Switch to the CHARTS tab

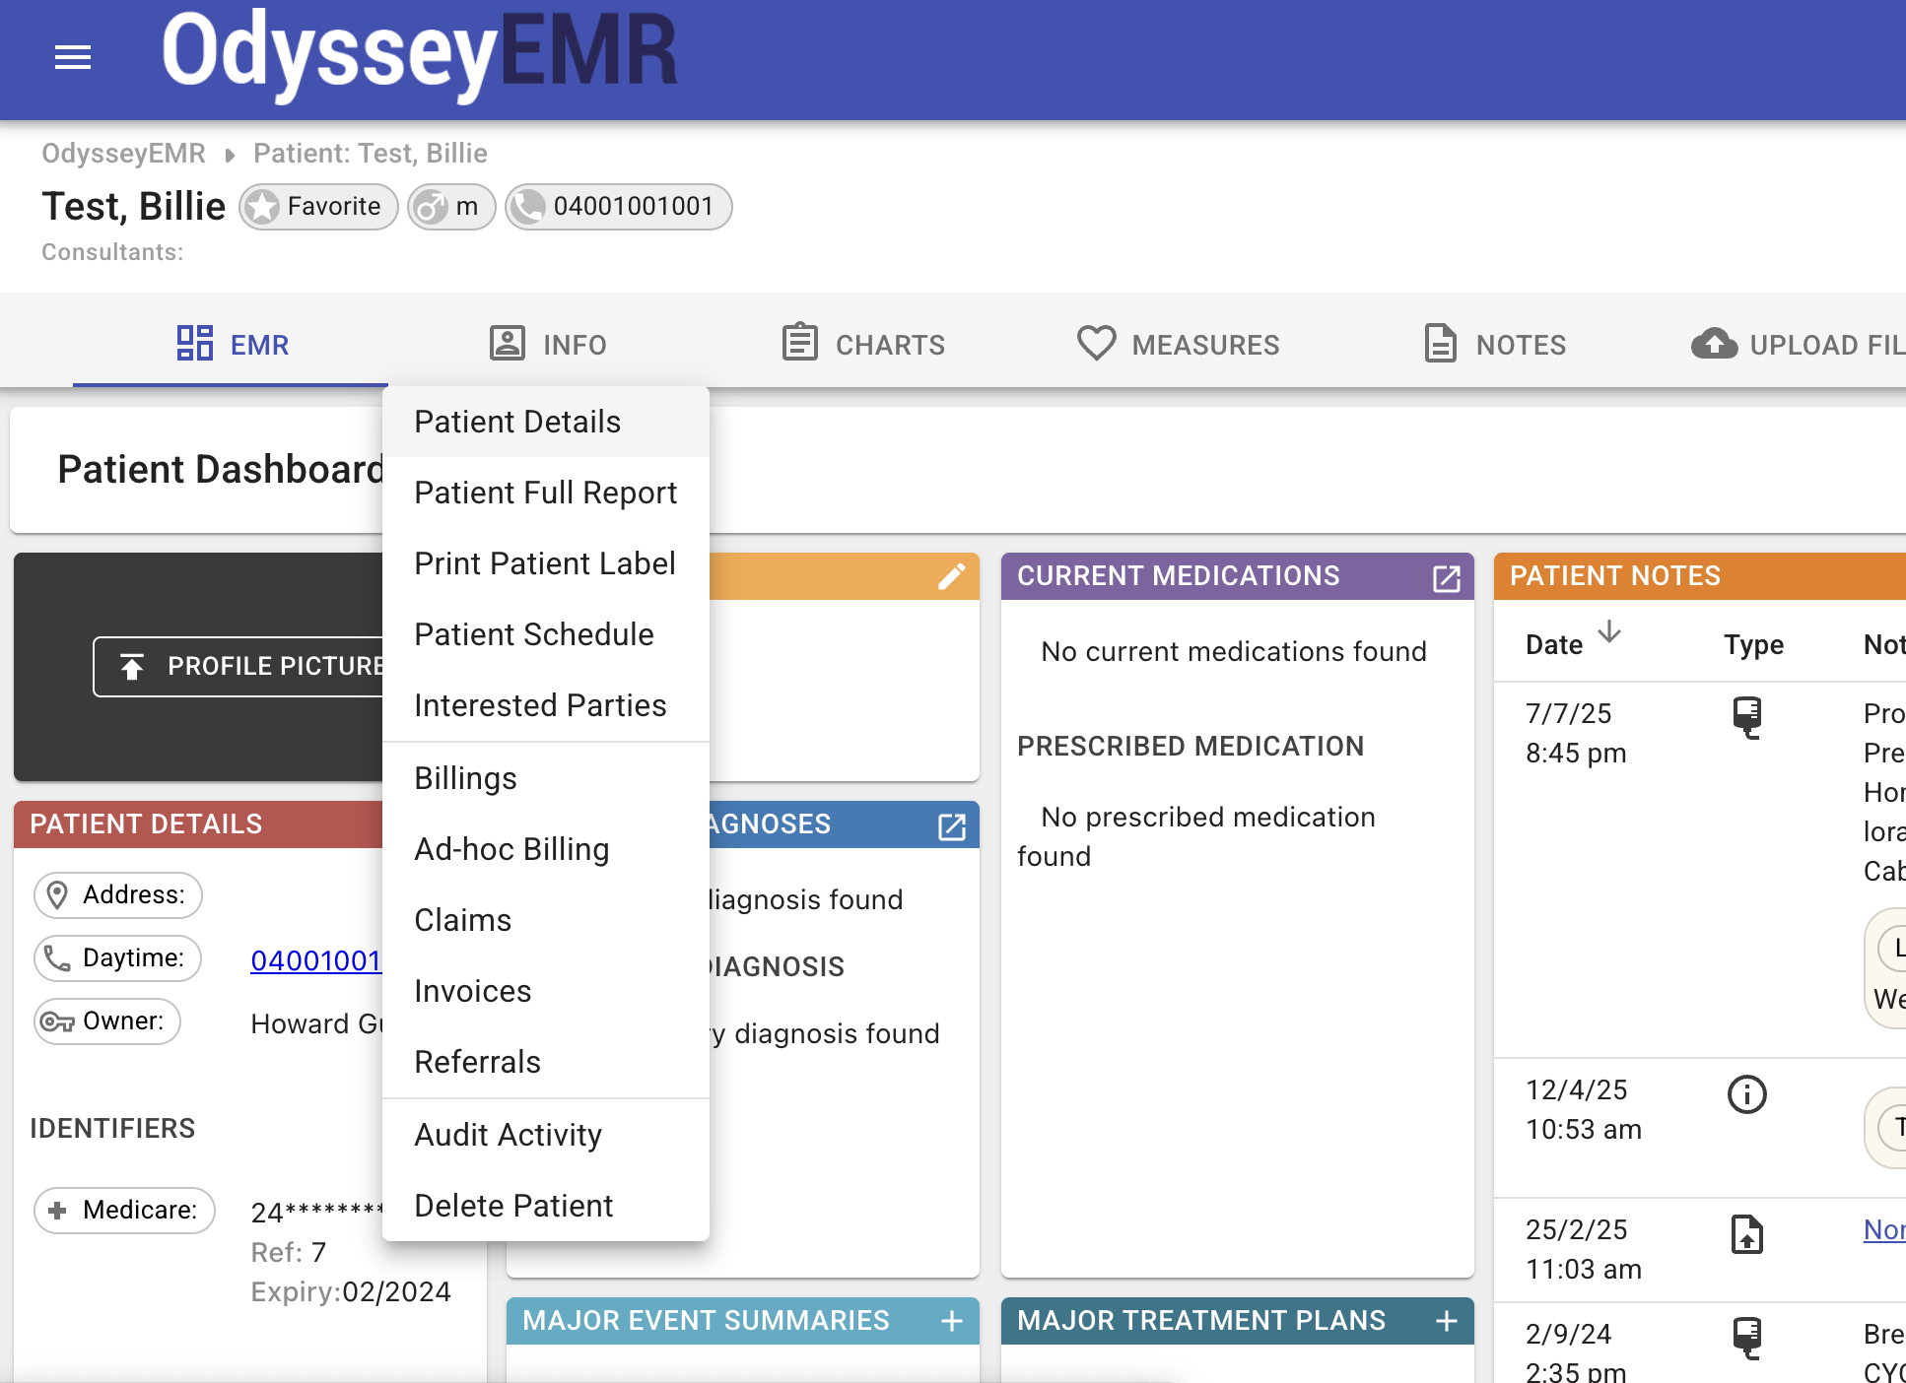[x=861, y=344]
